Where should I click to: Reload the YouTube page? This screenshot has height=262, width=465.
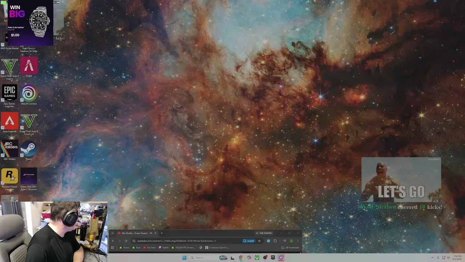(126, 241)
